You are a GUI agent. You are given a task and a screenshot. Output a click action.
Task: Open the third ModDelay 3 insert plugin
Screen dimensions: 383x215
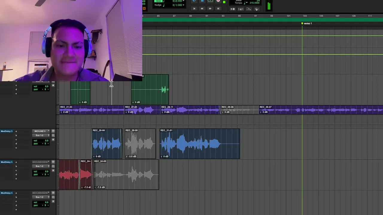coord(7,193)
